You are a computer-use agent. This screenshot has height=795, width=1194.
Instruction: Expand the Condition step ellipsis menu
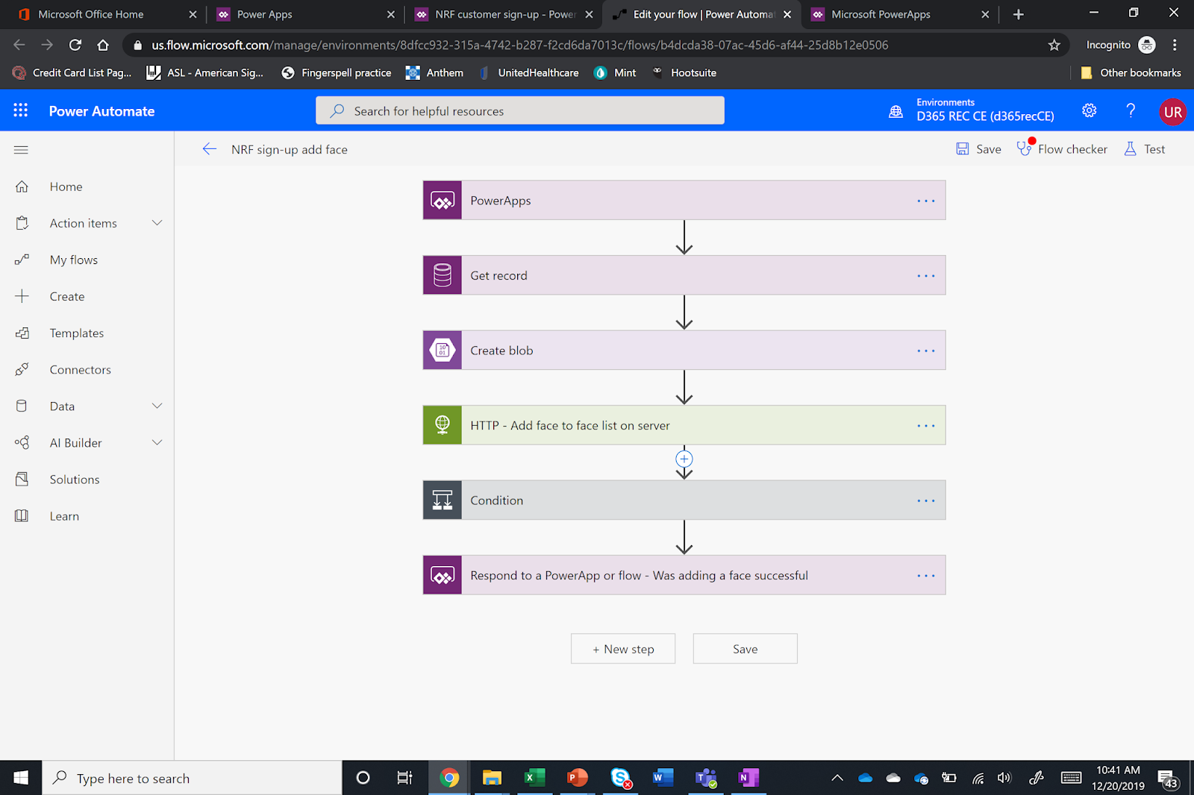pyautogui.click(x=925, y=500)
